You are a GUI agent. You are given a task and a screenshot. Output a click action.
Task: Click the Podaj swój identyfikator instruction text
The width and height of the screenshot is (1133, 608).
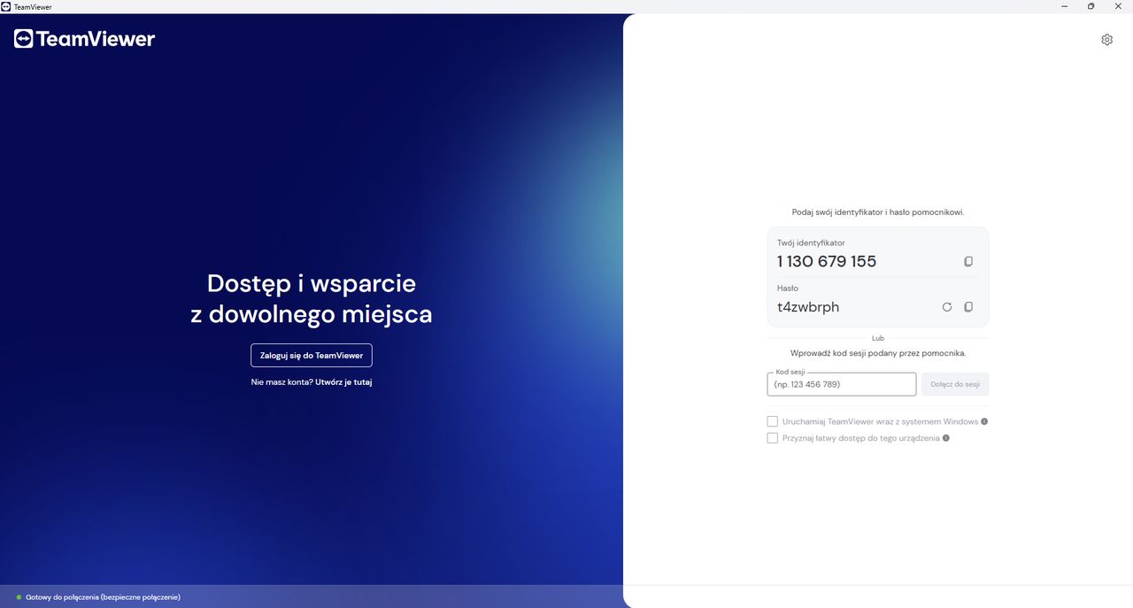click(x=878, y=212)
